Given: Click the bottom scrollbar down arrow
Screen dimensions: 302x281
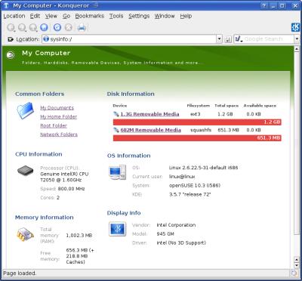Looking at the screenshot, I should pyautogui.click(x=297, y=265).
